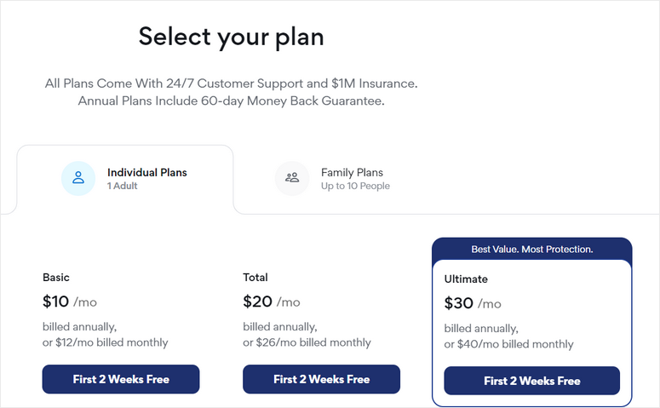Select the Total plan title
The image size is (660, 408).
255,278
